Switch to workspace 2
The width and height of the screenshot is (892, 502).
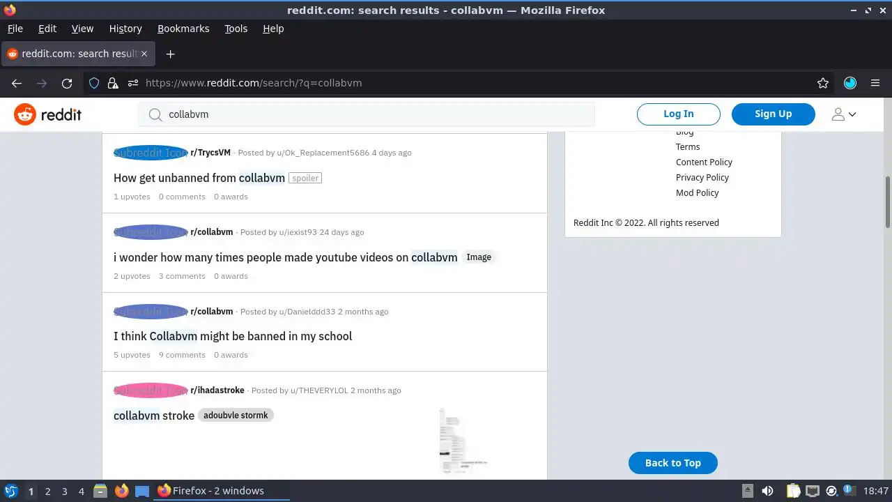[x=47, y=492]
